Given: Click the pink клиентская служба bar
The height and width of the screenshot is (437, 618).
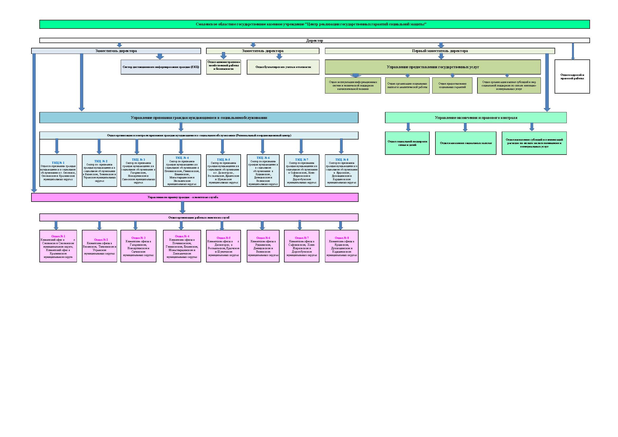Looking at the screenshot, I should coord(195,197).
